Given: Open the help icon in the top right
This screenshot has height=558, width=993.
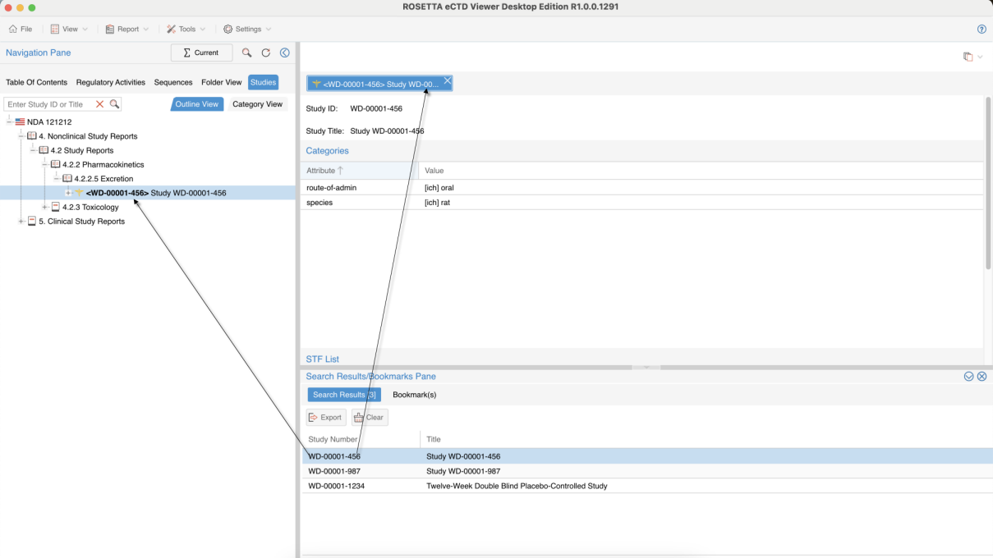Looking at the screenshot, I should pos(982,29).
